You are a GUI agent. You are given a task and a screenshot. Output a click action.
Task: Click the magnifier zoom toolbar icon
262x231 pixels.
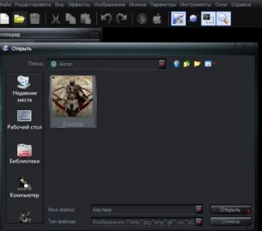(x=223, y=18)
